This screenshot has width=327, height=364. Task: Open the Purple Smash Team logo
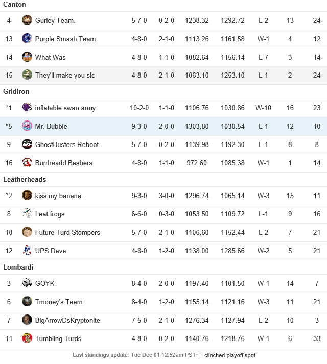[27, 38]
